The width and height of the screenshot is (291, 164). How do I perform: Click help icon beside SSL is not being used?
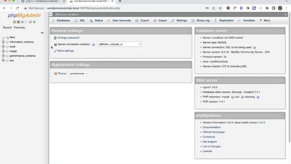(255, 47)
